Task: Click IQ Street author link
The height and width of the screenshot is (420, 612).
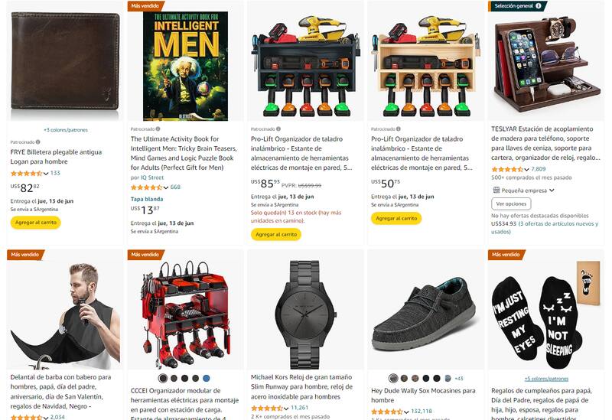Action: (x=152, y=177)
